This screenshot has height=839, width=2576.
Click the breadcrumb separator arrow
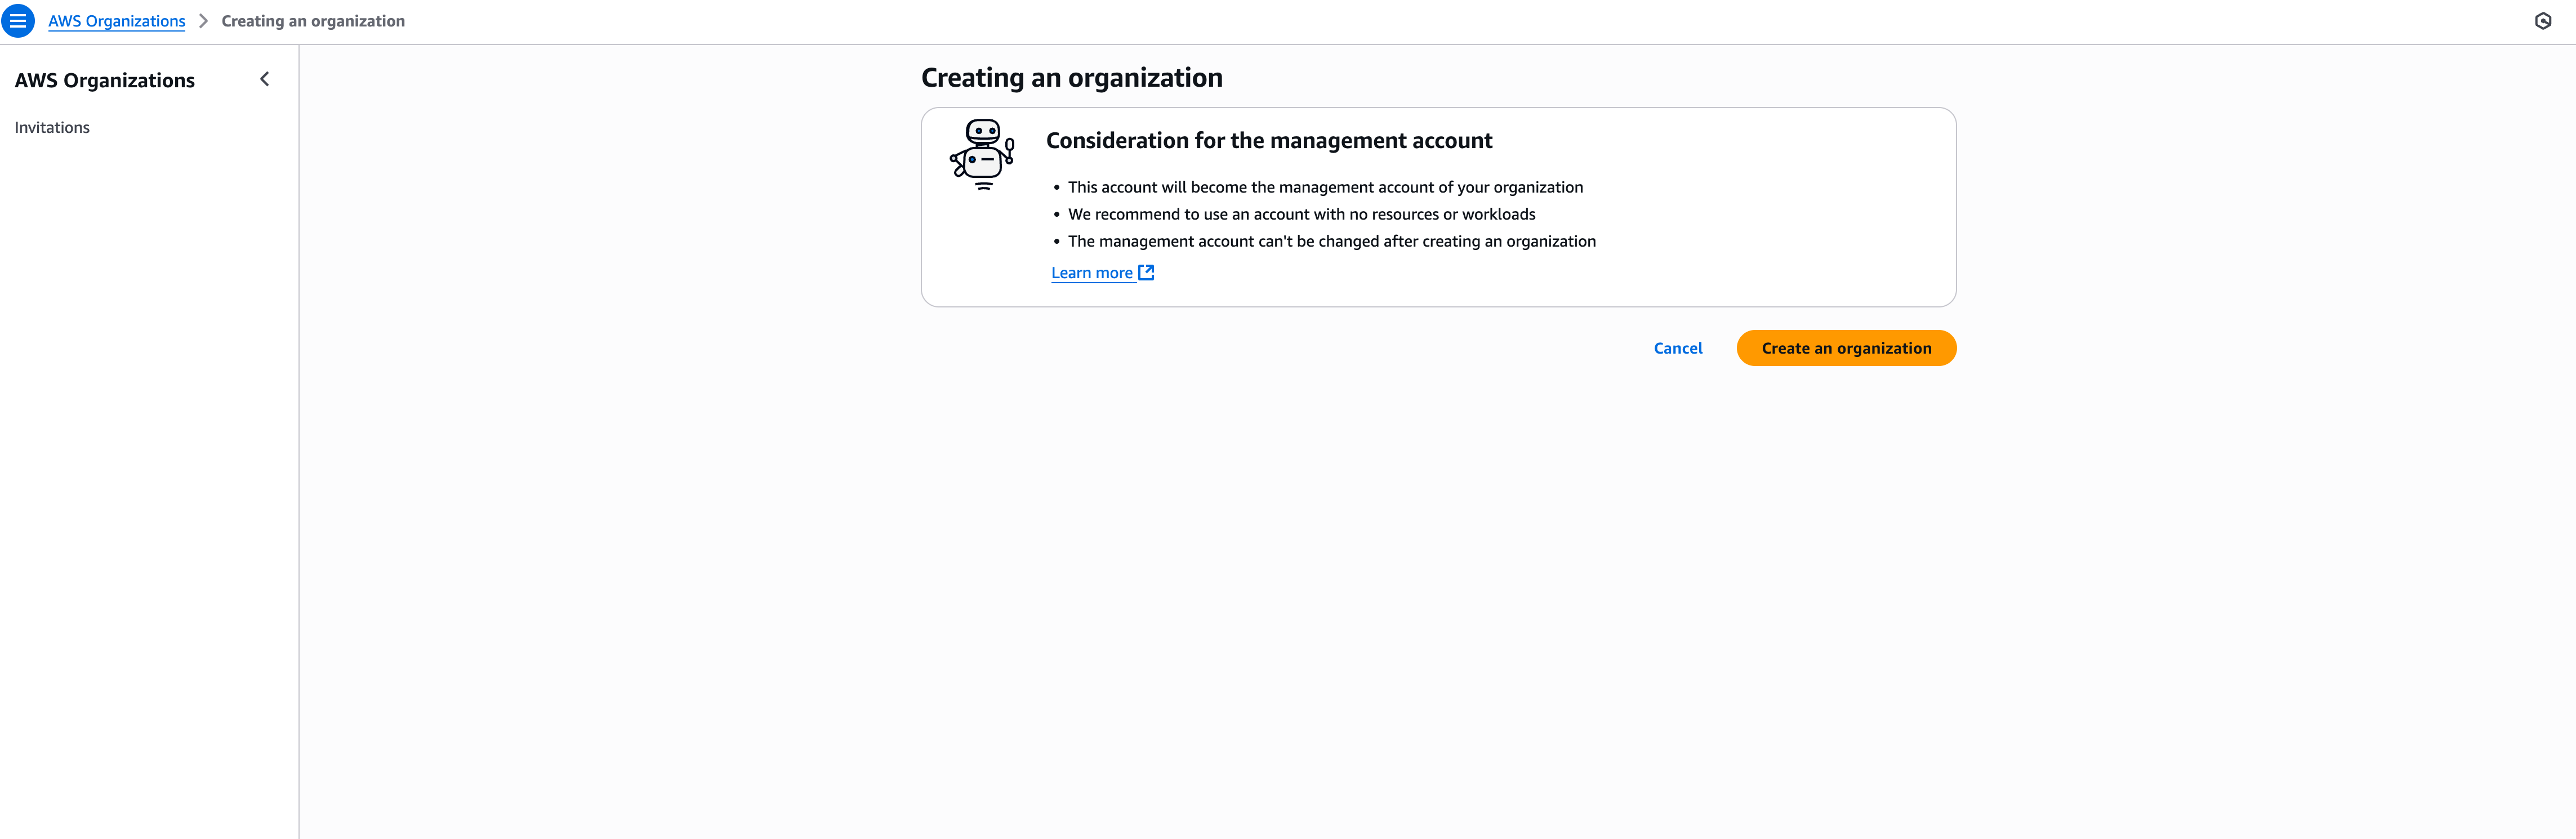click(203, 21)
